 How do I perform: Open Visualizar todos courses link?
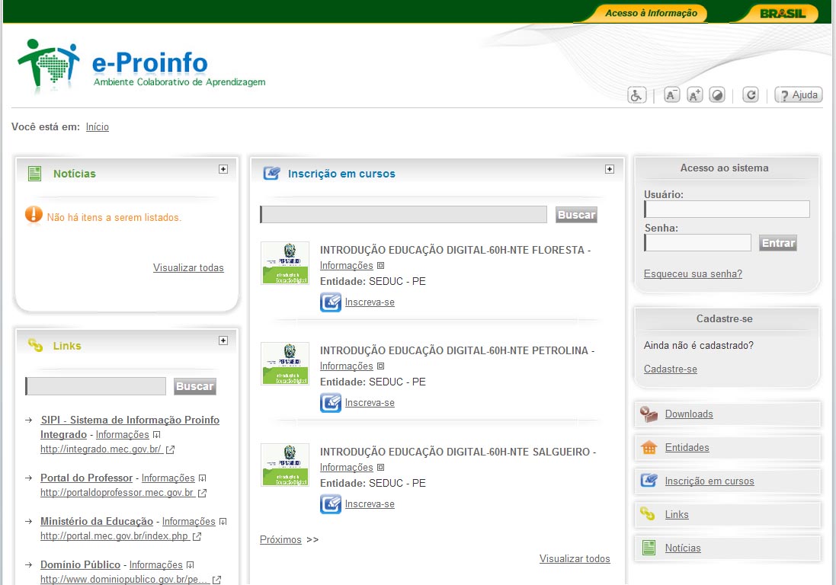(x=574, y=558)
